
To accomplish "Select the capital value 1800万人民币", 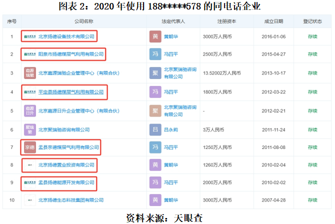I will (x=217, y=92).
